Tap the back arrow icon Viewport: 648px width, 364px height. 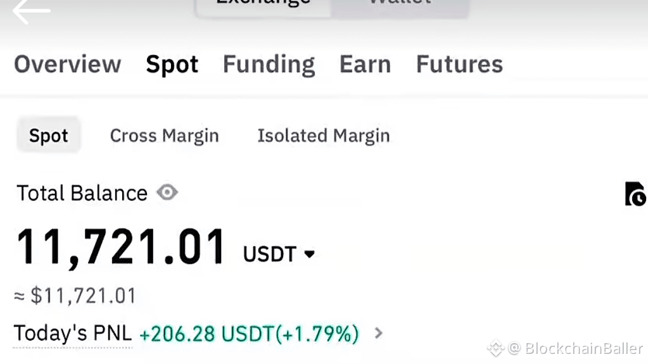pos(31,11)
